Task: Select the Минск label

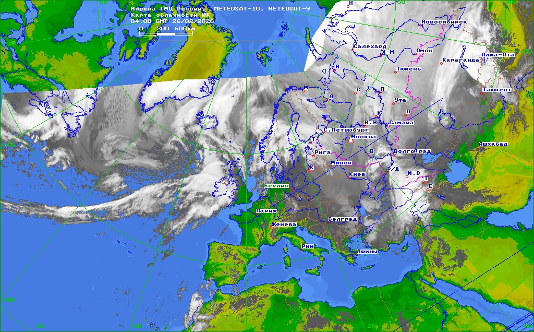Action: click(x=341, y=163)
